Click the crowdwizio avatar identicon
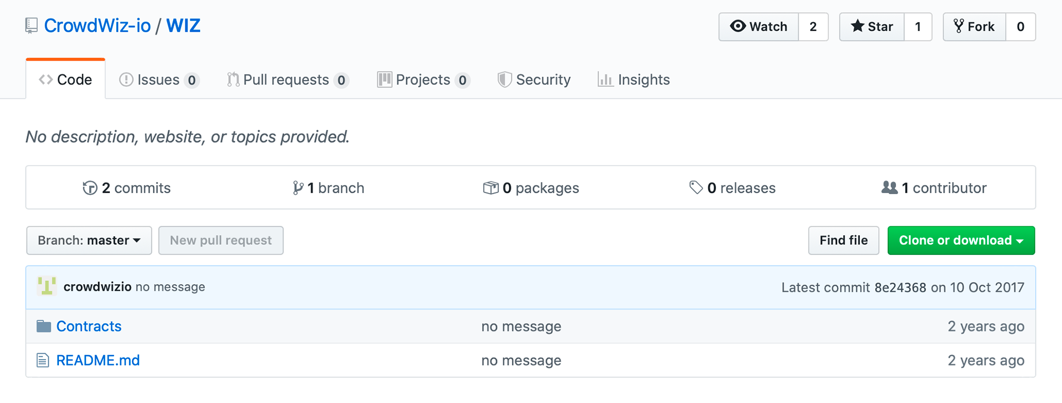The width and height of the screenshot is (1062, 403). [47, 286]
